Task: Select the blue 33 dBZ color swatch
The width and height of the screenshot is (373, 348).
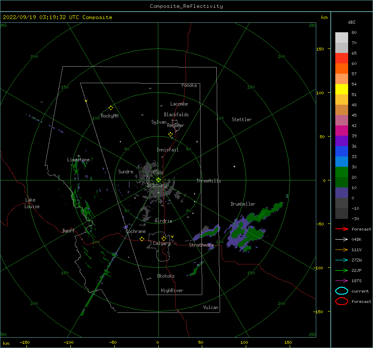Action: pyautogui.click(x=342, y=151)
